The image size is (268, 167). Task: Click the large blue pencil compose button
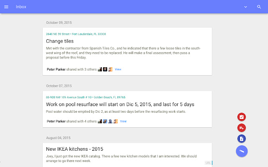[242, 151]
